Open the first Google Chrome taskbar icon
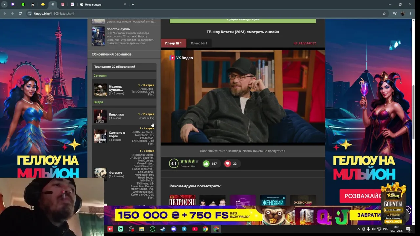Screen dimensions: 420x236 point(205,229)
